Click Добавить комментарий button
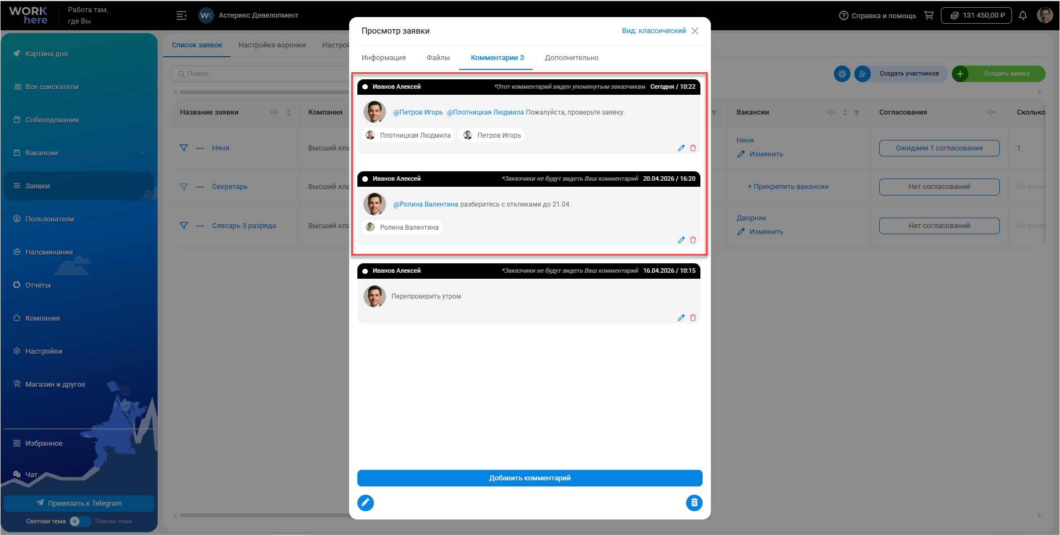The width and height of the screenshot is (1060, 536). 530,478
